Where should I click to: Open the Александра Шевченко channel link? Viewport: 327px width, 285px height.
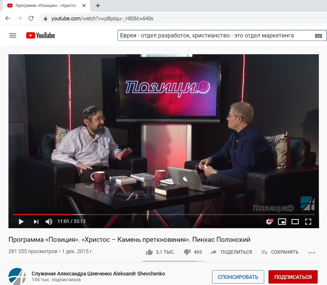[x=98, y=274]
